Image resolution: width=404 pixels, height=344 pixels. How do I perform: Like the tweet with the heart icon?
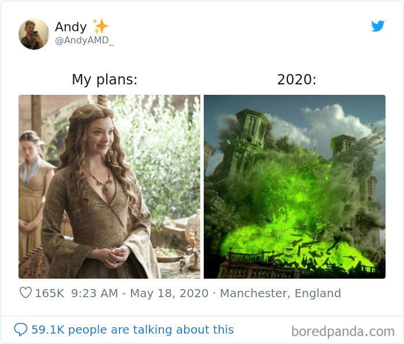tap(25, 293)
